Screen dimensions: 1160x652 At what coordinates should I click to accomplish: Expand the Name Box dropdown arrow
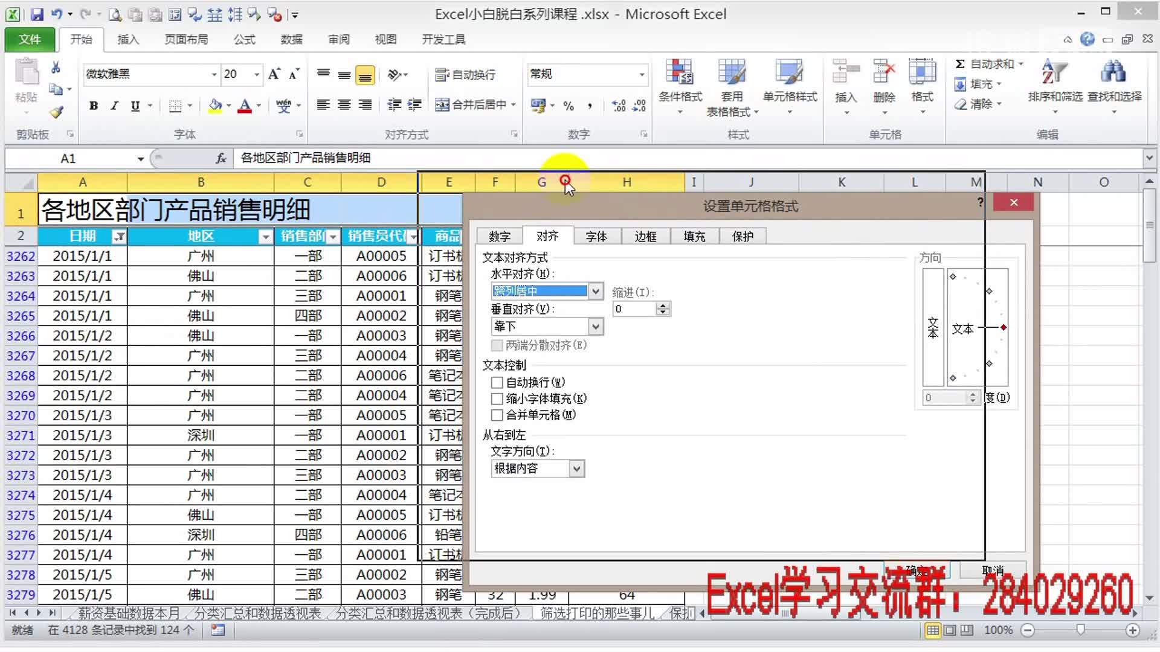pos(140,159)
